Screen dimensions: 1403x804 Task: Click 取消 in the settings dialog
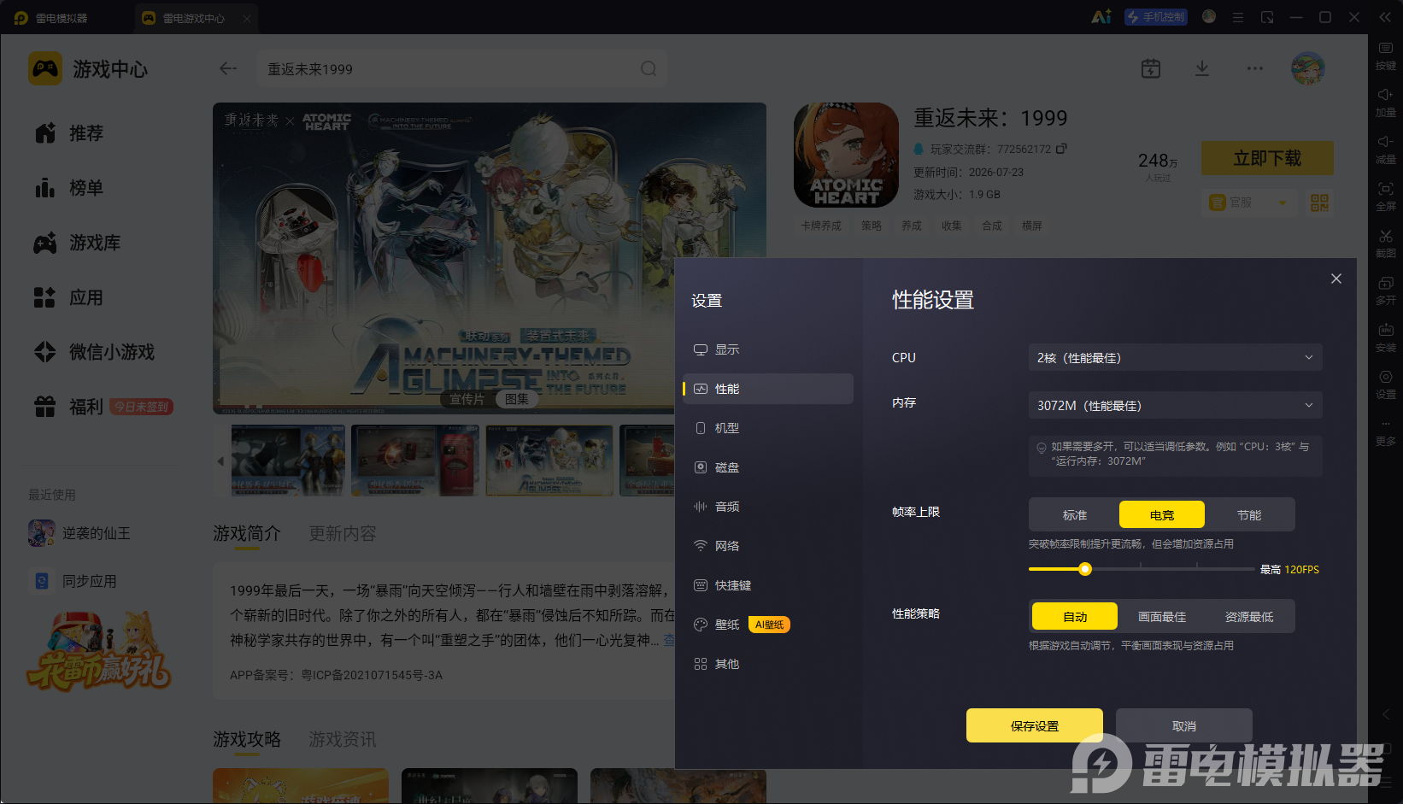point(1184,725)
